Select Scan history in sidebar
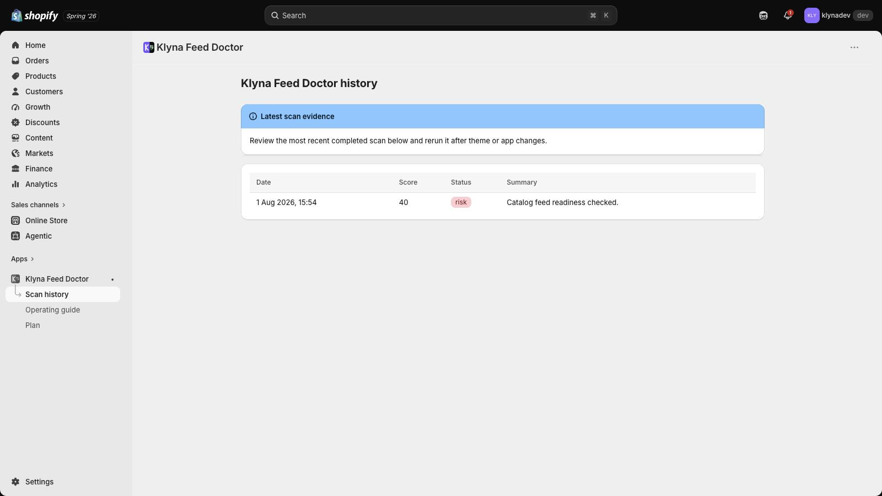Screen dimensions: 882x496 (x=63, y=294)
